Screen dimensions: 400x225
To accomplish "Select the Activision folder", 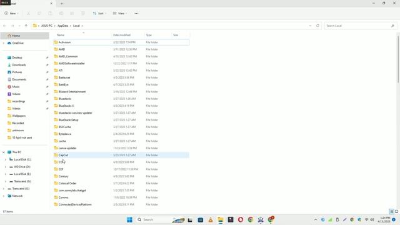I will coord(121,42).
